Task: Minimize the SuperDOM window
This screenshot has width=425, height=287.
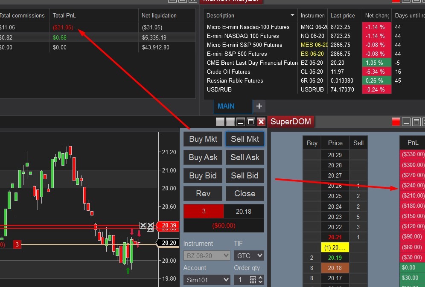Action: pyautogui.click(x=406, y=122)
